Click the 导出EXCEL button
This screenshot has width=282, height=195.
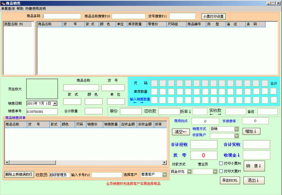[230, 180]
